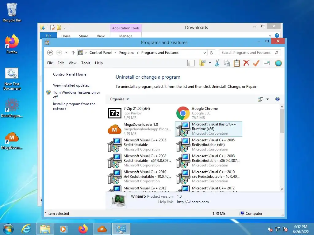Open recent locations dropdown near Forward button

(x=66, y=53)
